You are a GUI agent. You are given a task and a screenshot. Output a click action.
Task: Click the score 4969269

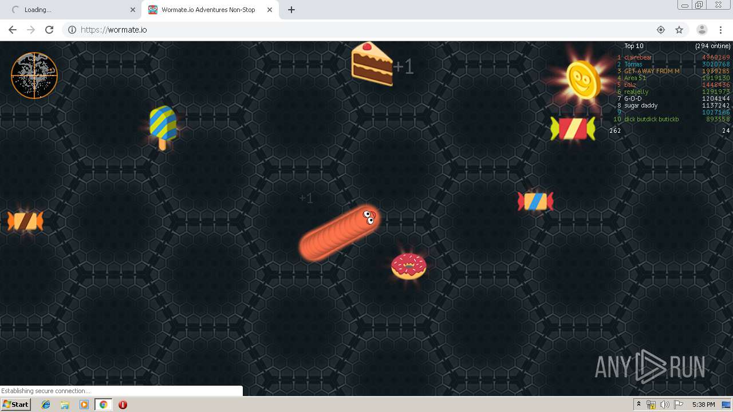[716, 57]
